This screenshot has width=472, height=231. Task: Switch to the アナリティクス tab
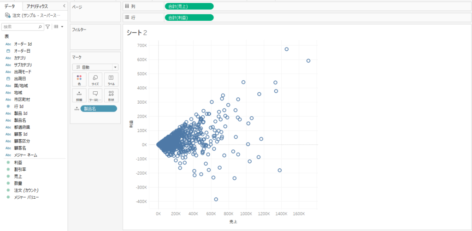point(37,6)
